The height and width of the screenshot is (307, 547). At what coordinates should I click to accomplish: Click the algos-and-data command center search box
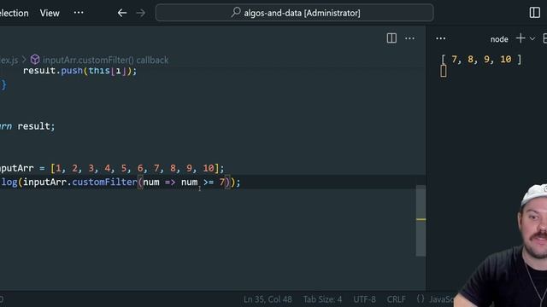(294, 13)
